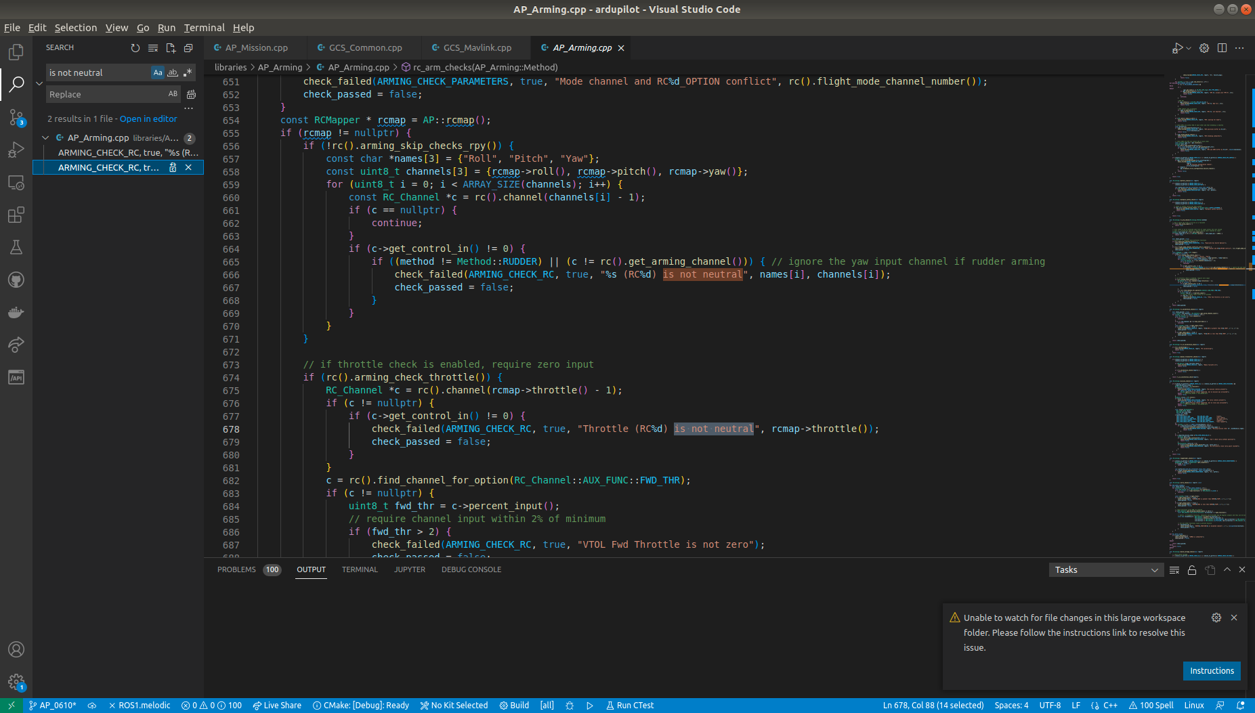This screenshot has height=713, width=1255.
Task: Click the Refresh search results icon
Action: point(135,47)
